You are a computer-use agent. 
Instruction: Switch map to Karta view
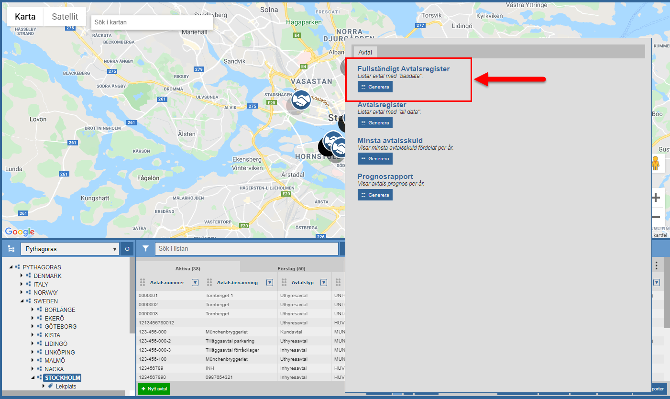(x=25, y=17)
